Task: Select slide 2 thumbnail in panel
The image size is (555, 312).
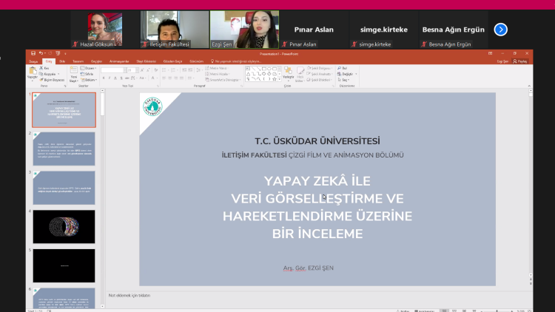Action: click(x=64, y=149)
